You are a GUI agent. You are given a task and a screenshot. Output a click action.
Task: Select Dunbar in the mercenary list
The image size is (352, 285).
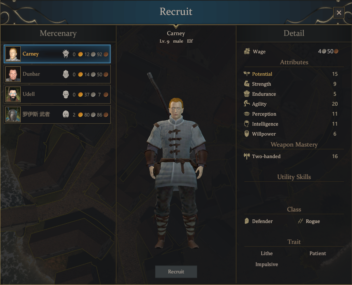[x=57, y=74]
